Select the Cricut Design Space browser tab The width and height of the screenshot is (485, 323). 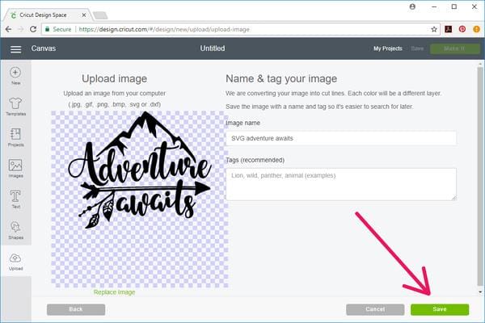[x=48, y=15]
